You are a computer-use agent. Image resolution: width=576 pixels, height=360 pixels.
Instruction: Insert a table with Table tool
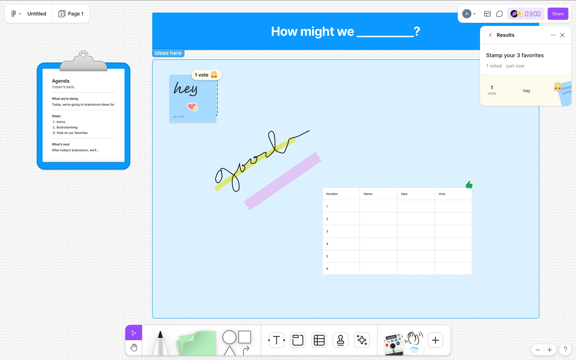(x=319, y=340)
